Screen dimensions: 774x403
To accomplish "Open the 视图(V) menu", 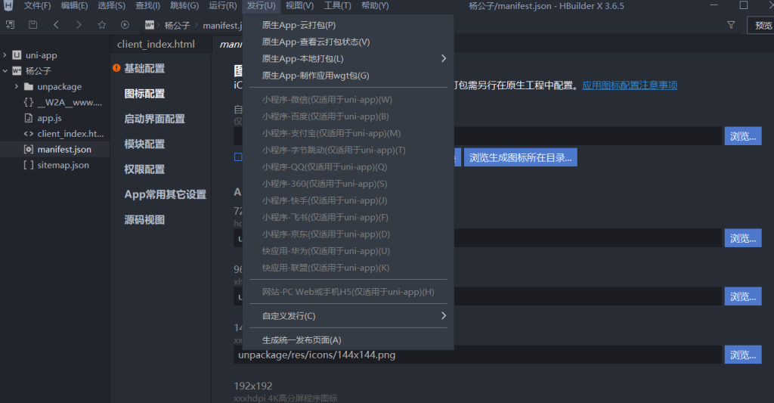I will point(299,6).
